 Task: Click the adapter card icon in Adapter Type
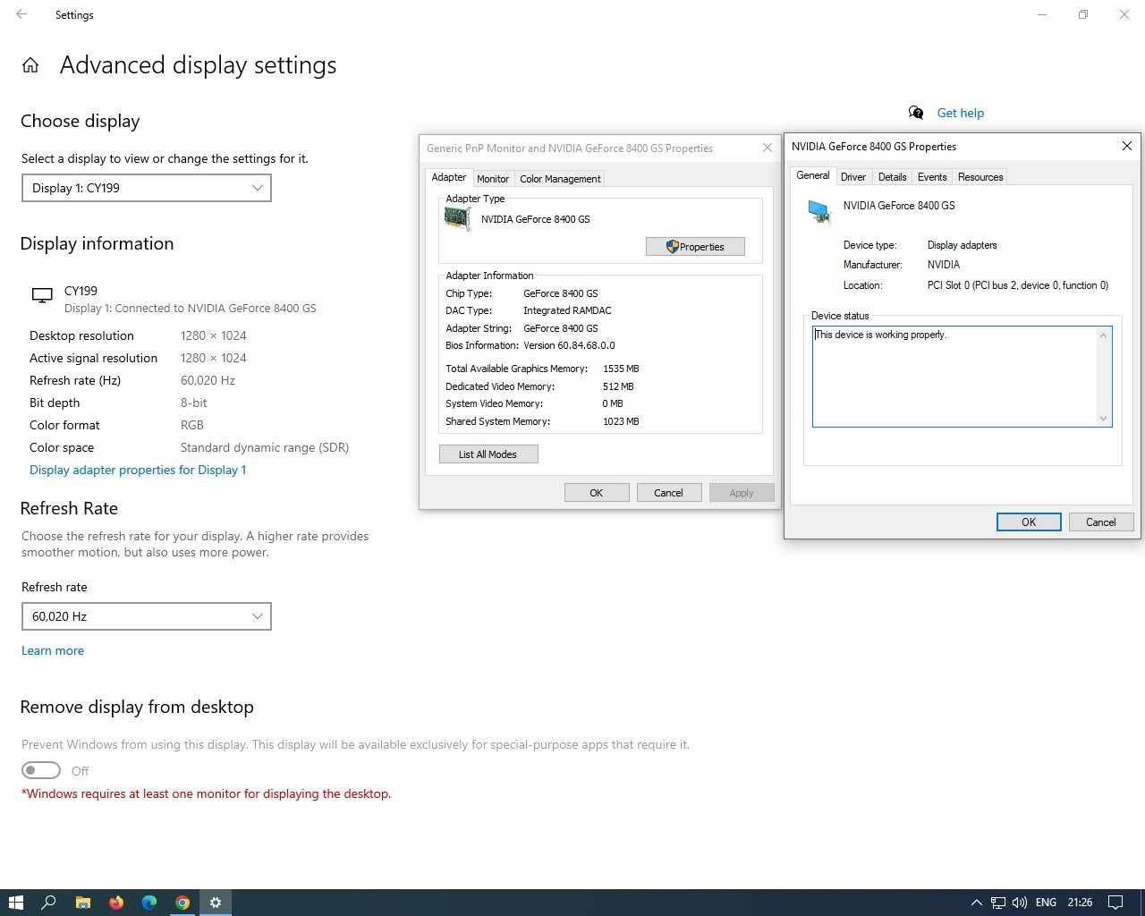pyautogui.click(x=457, y=218)
